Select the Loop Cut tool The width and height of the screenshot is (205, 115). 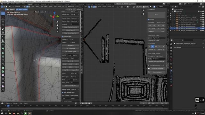(3, 60)
